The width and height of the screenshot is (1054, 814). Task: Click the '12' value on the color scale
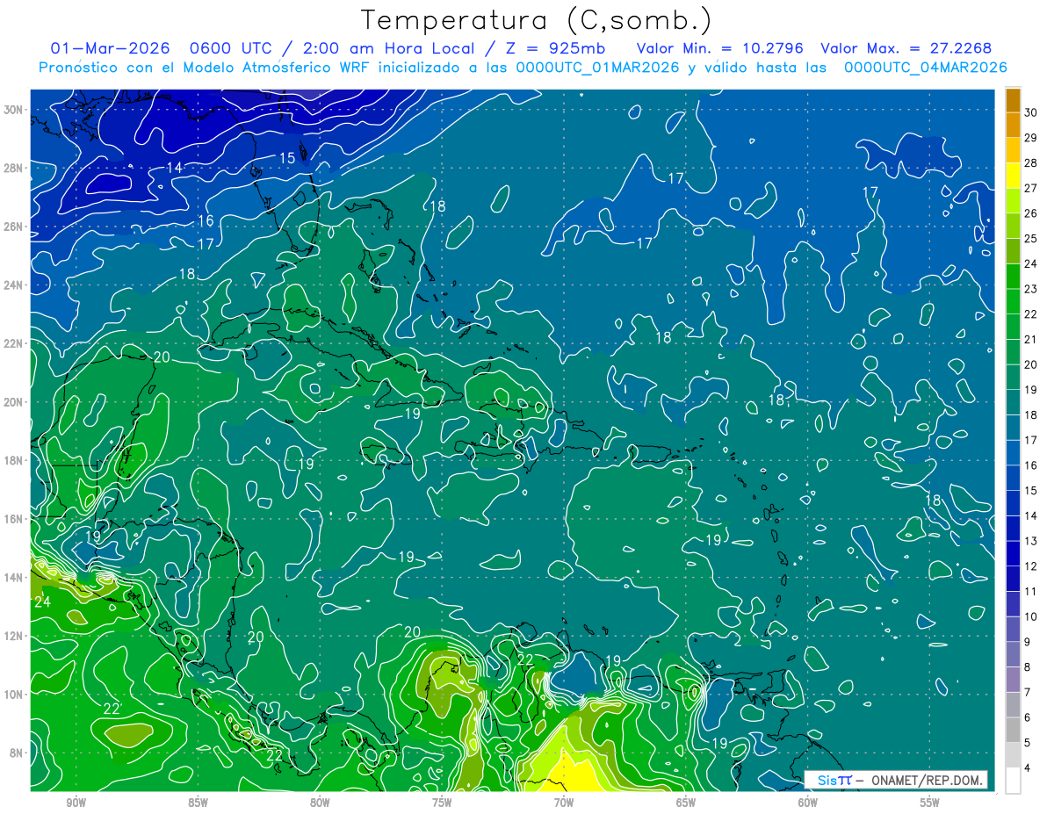point(1030,567)
